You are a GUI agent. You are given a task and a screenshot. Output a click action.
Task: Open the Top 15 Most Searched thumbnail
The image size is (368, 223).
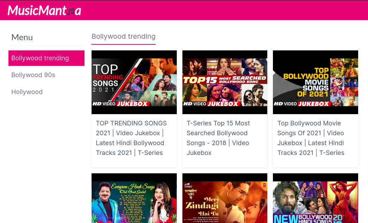point(225,82)
